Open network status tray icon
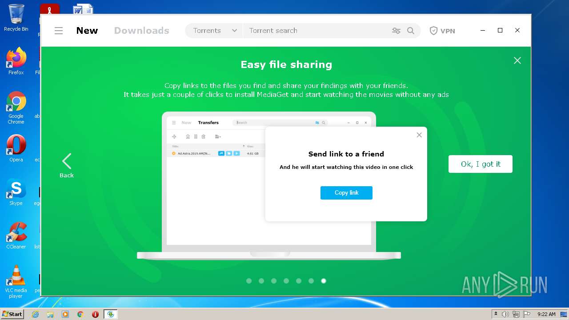 point(516,314)
